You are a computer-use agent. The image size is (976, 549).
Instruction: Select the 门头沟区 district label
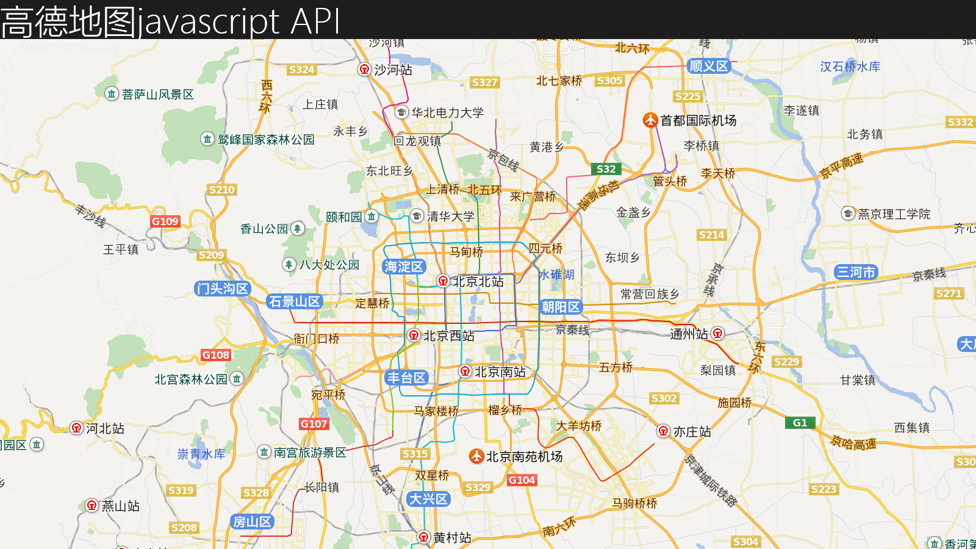[223, 289]
